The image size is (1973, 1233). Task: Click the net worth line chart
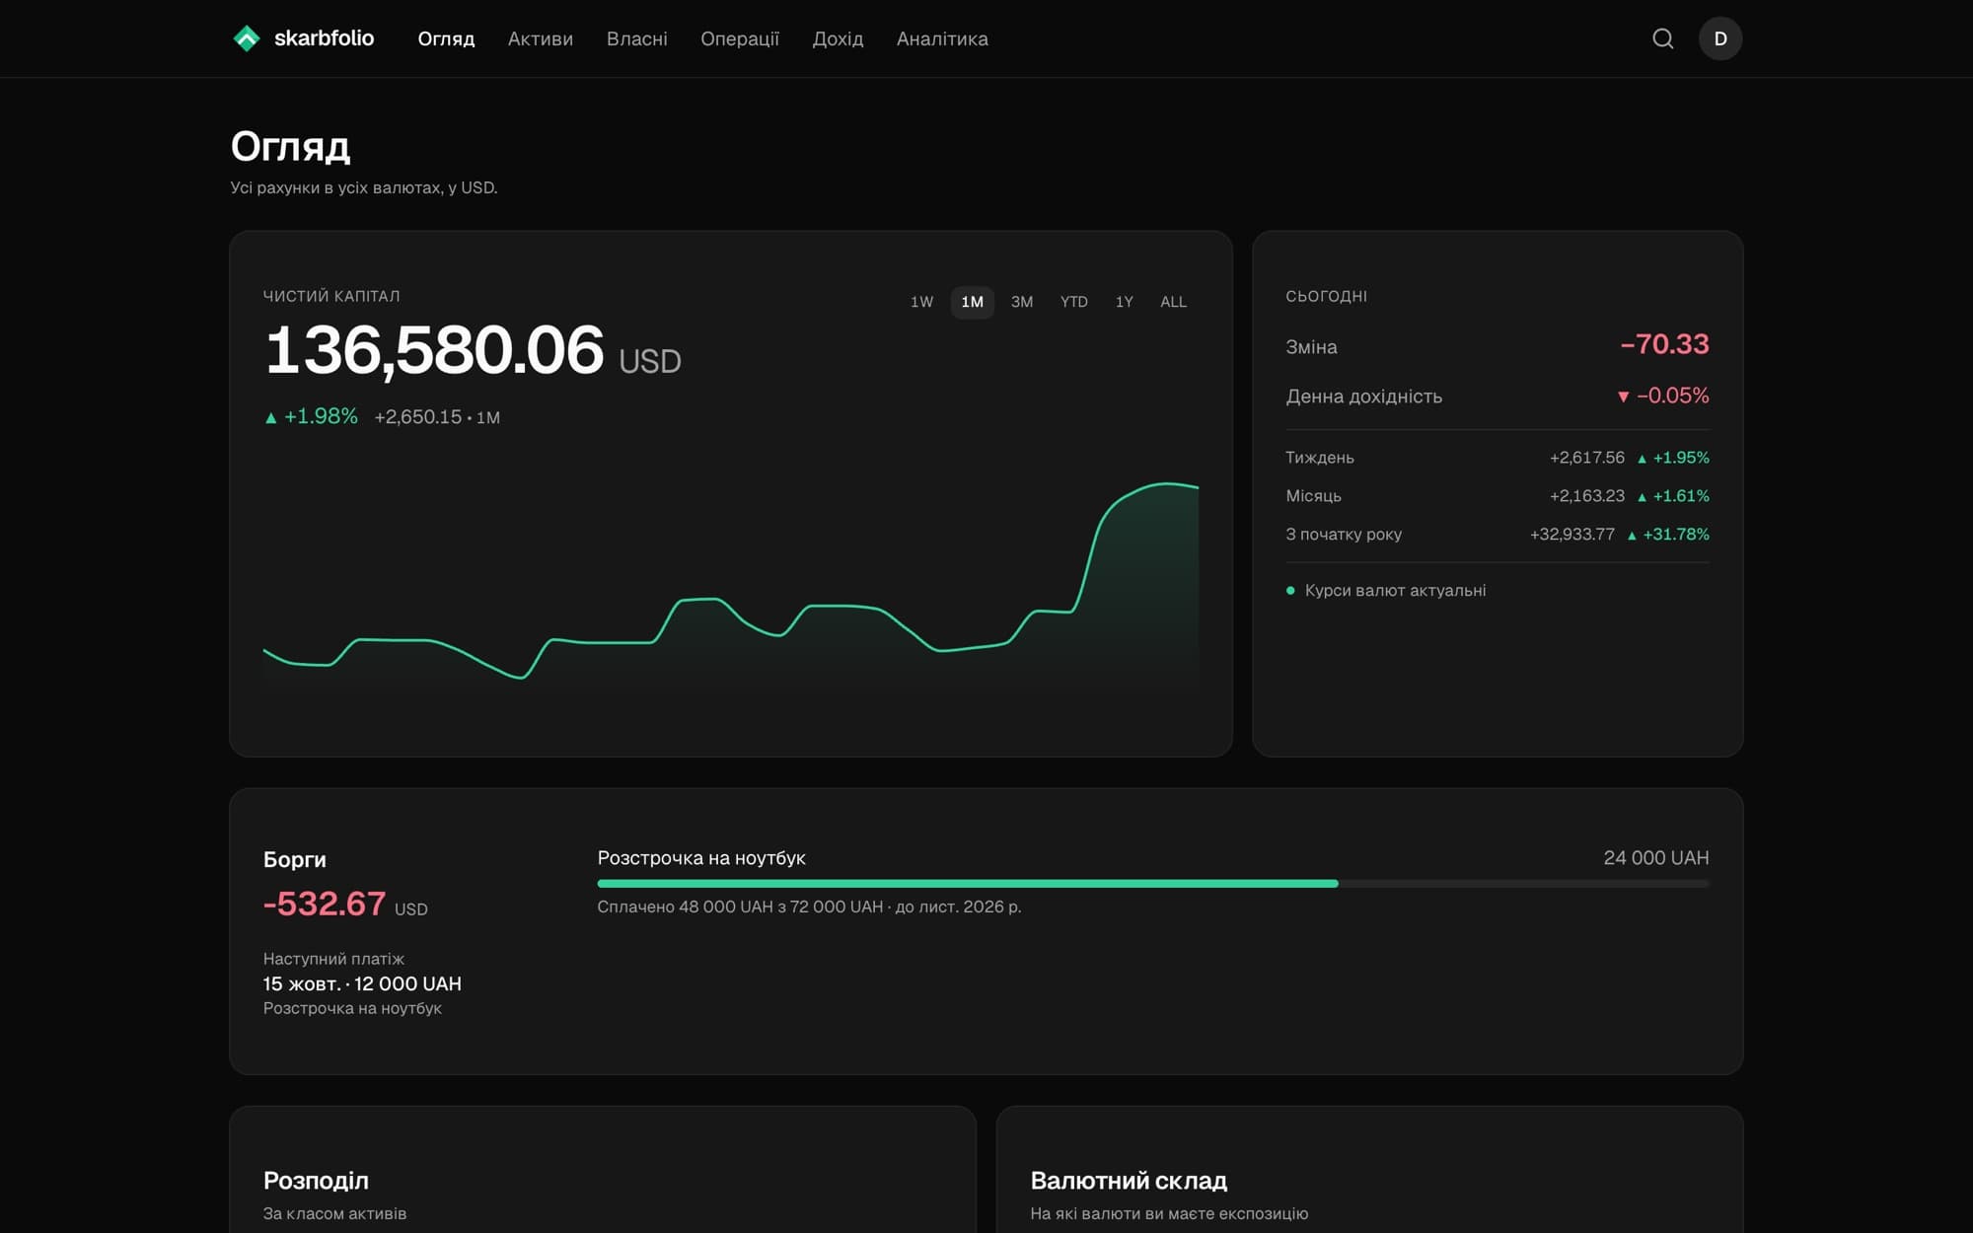click(731, 587)
